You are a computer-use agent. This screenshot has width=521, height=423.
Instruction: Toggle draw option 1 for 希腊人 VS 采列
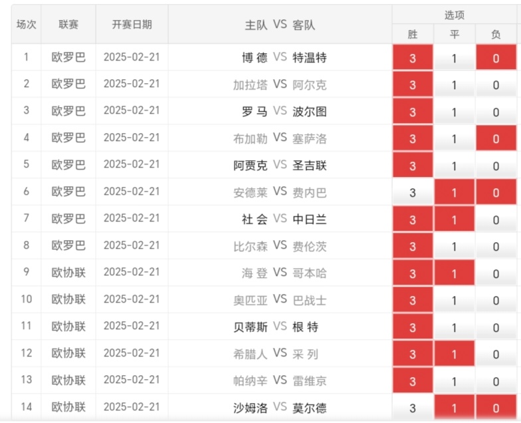tap(455, 354)
